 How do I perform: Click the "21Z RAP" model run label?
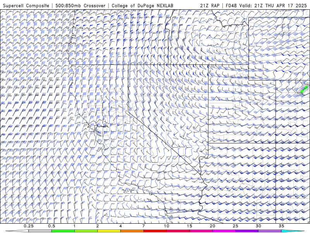pyautogui.click(x=210, y=5)
